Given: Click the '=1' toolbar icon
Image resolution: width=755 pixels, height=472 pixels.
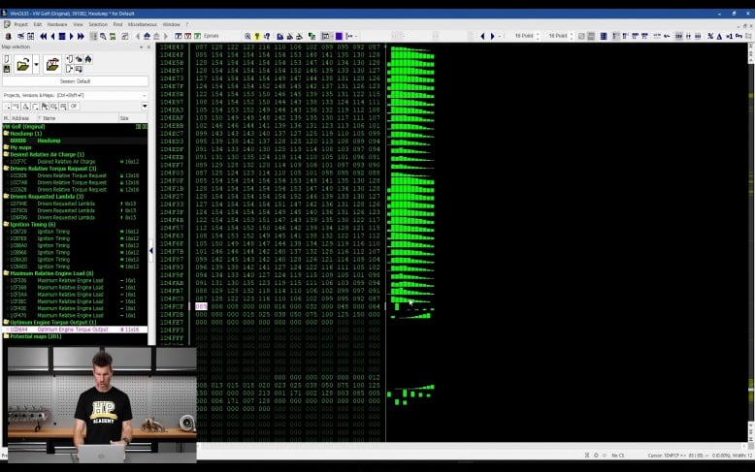Looking at the screenshot, I should click(x=729, y=36).
